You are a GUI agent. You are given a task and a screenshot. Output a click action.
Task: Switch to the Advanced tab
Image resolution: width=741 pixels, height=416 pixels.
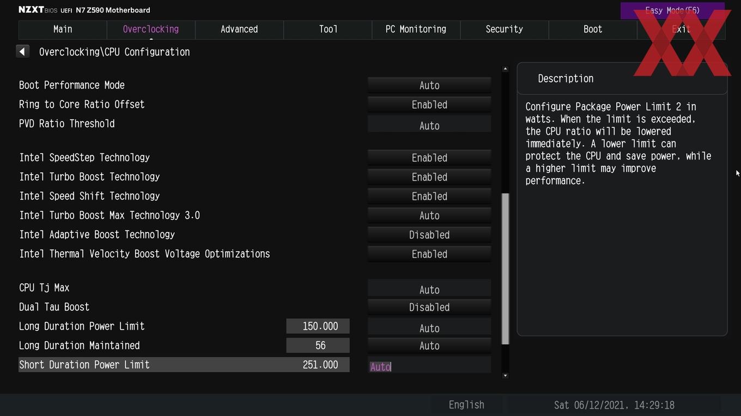pyautogui.click(x=239, y=29)
